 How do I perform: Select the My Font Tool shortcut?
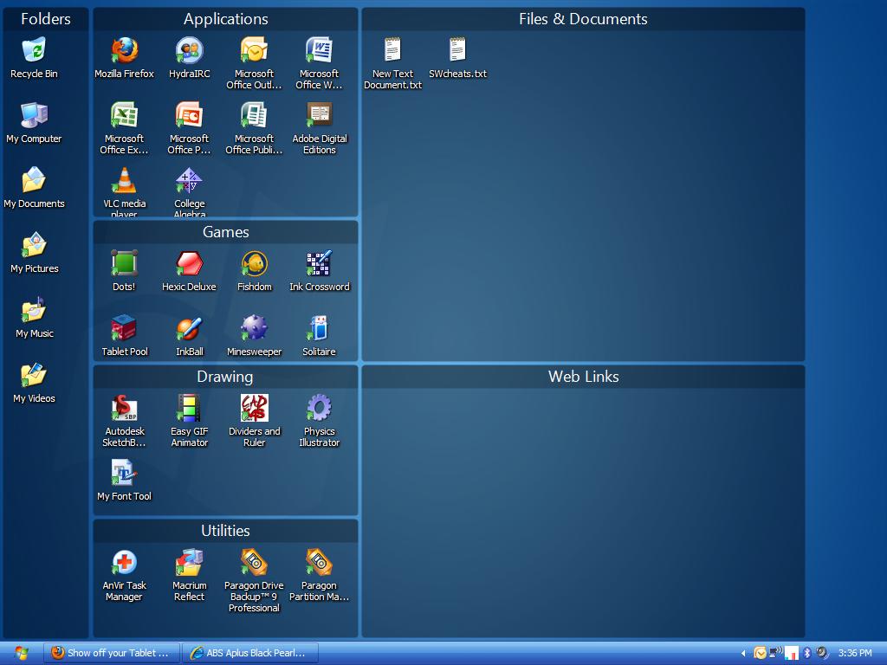tap(124, 473)
